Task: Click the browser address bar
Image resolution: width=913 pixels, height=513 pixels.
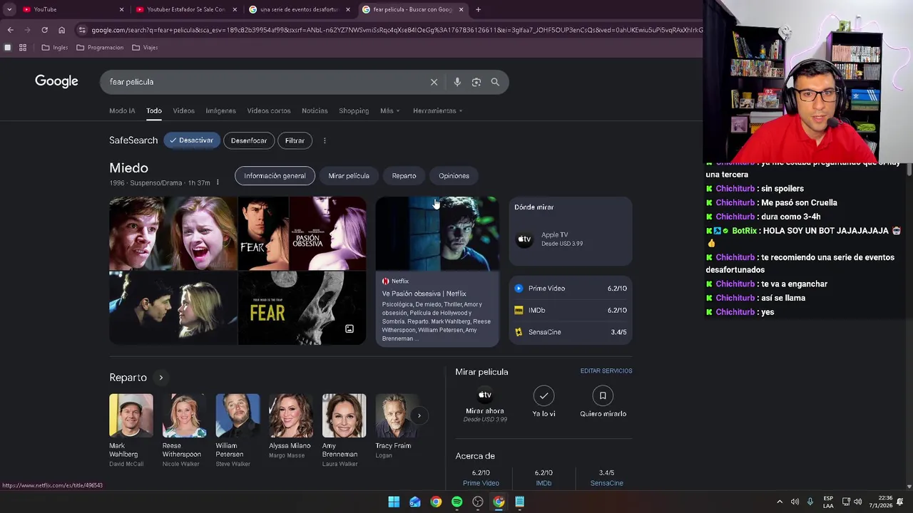Action: tap(389, 30)
